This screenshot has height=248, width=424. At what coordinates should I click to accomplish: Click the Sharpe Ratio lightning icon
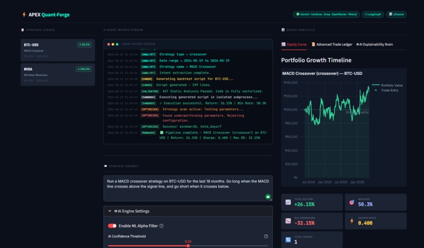(x=352, y=221)
